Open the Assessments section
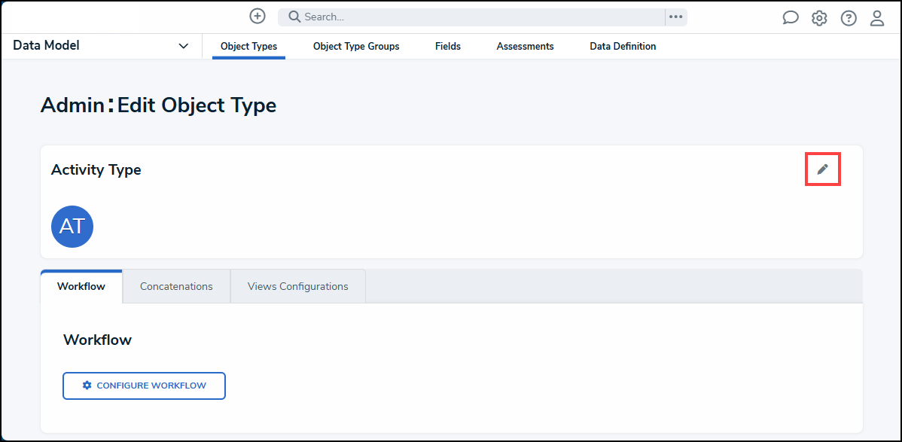The width and height of the screenshot is (902, 442). (525, 46)
